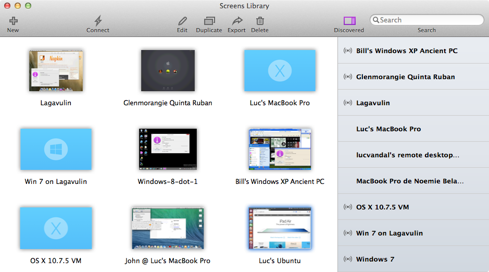Select Bill's Windows XP Ancient PC thumbnail
Screen dimensions: 489x272
[280, 149]
